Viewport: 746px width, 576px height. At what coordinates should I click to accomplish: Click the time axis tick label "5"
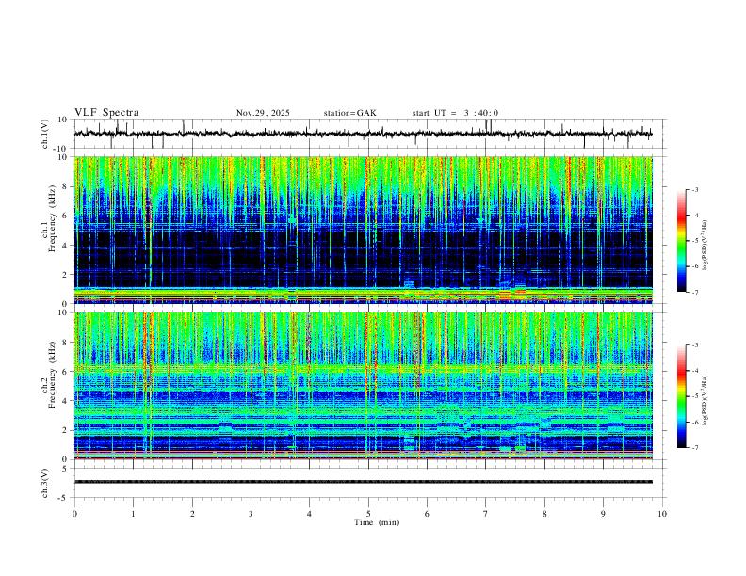(x=368, y=514)
